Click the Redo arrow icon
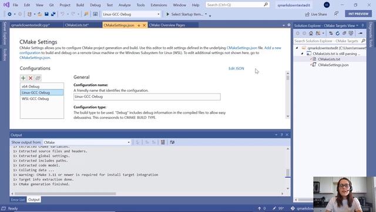Screen dimensions: 376x212 (x=73, y=14)
